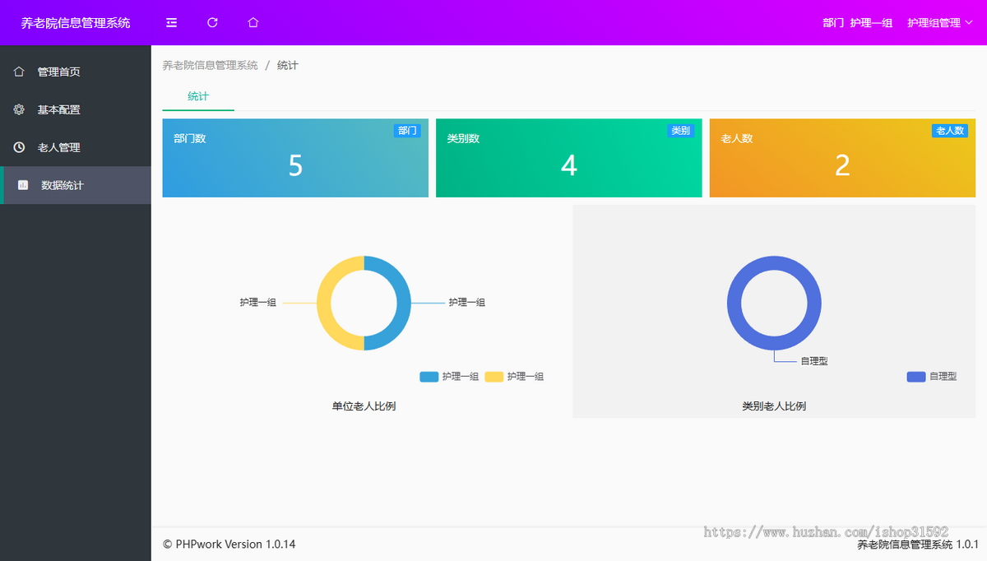Toggle the yellow 护理一组 legend swatch

point(493,377)
